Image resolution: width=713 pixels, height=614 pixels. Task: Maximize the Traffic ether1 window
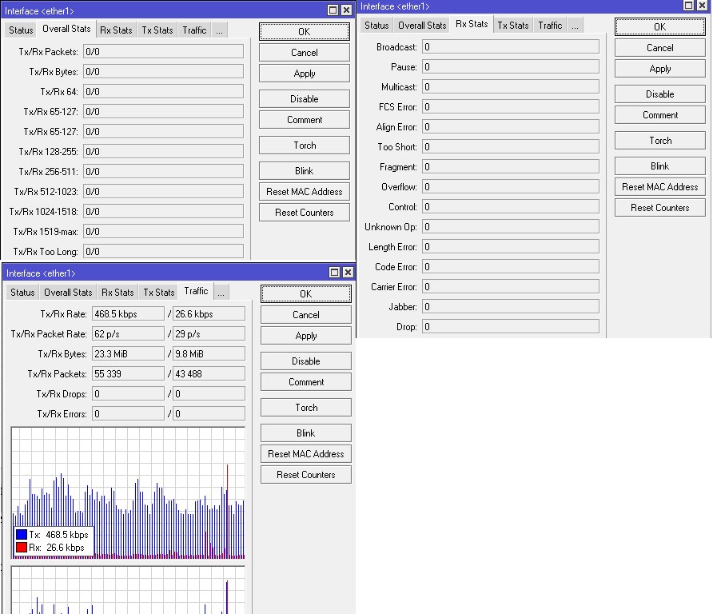click(x=334, y=273)
